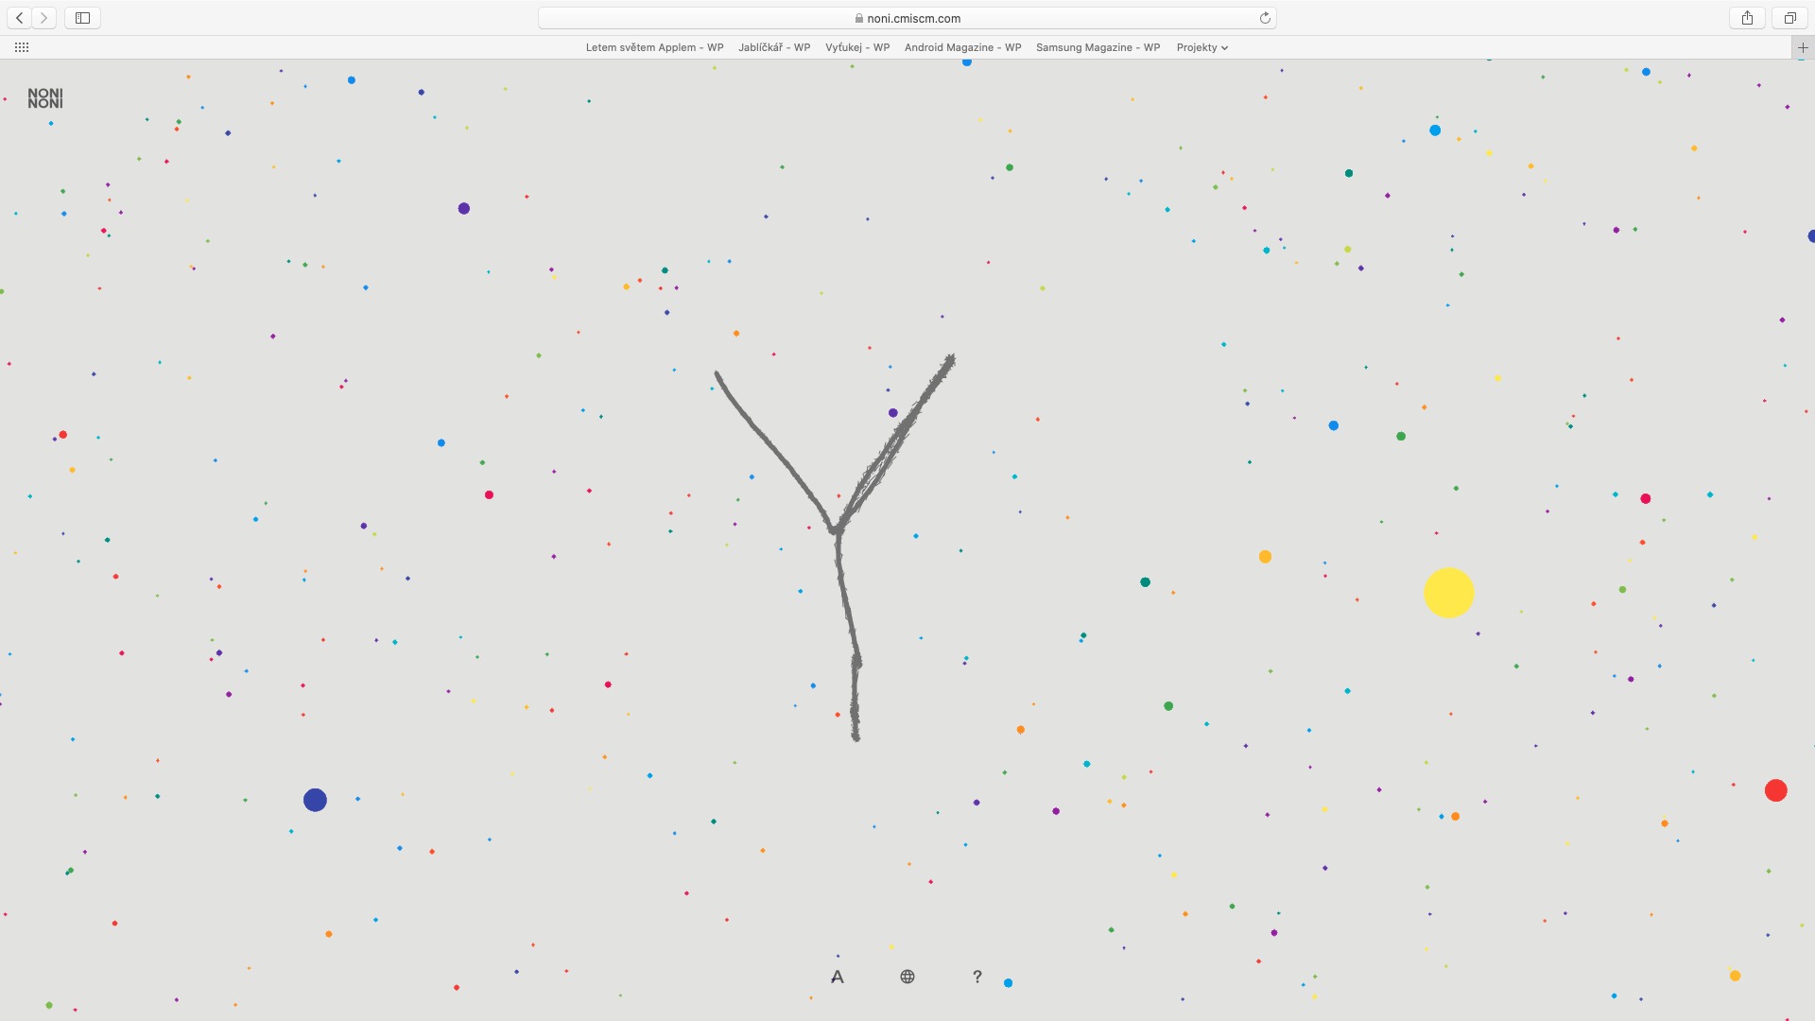This screenshot has width=1815, height=1021.
Task: Open Jablíčkář - WP bookmark
Action: point(774,47)
